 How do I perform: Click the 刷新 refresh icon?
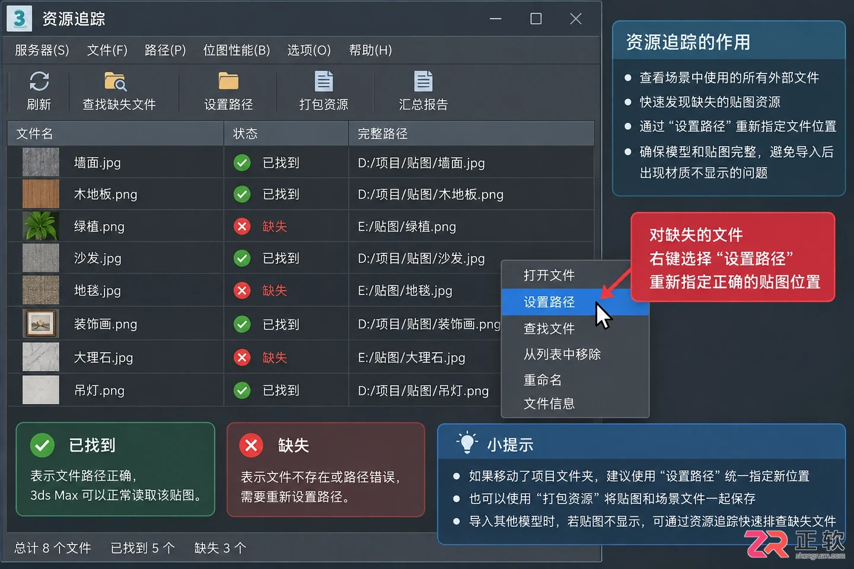pyautogui.click(x=39, y=81)
